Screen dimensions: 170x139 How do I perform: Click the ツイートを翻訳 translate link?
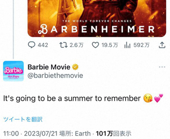tap(23, 119)
